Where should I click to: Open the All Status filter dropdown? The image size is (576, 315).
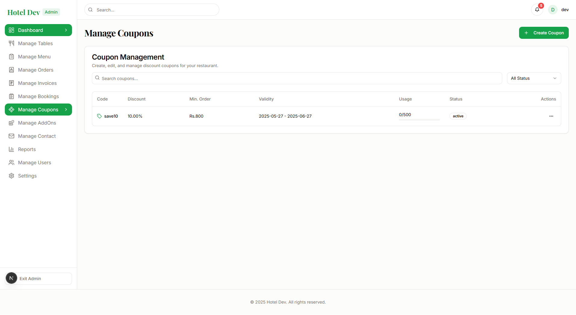point(534,78)
